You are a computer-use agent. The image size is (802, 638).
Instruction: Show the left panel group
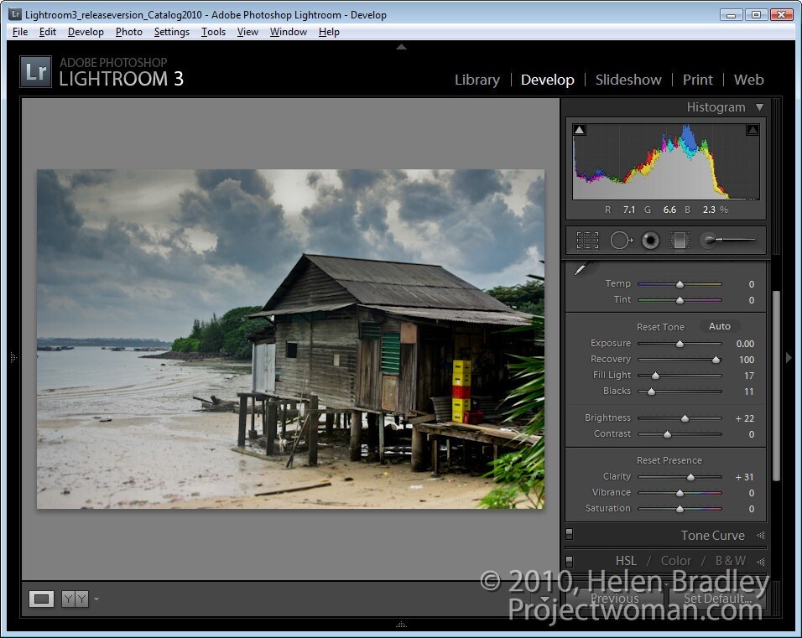[13, 357]
